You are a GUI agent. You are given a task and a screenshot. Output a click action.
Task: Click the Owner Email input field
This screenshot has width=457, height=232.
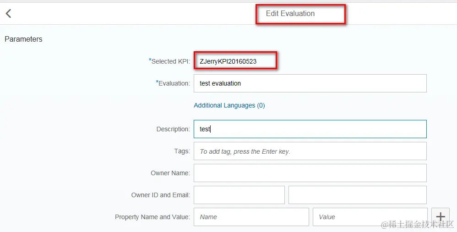(x=357, y=195)
